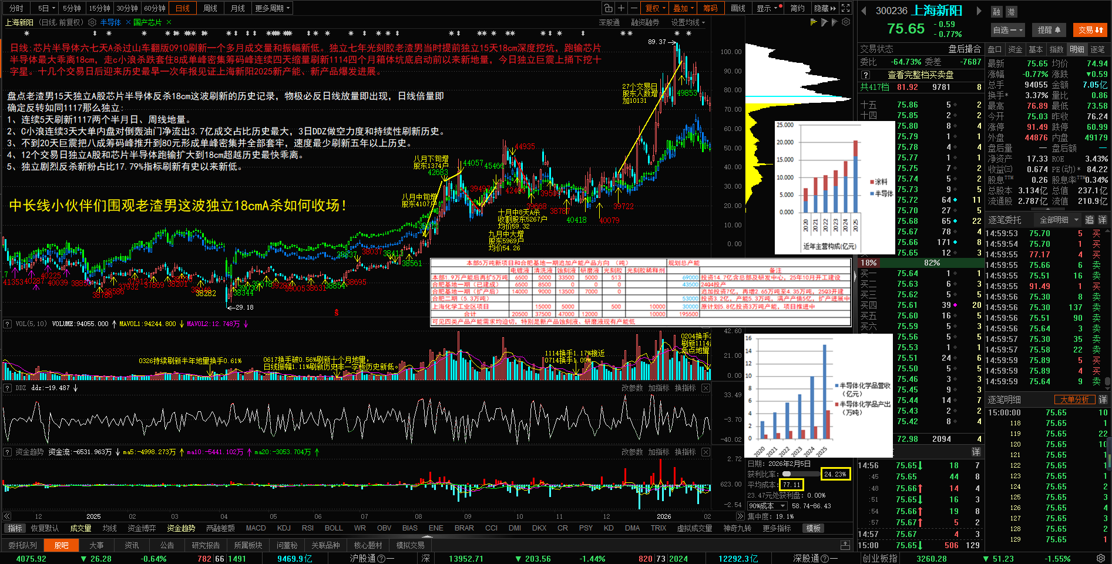1112x564 pixels.
Task: Click the plus zoom-in chart icon
Action: pos(621,8)
